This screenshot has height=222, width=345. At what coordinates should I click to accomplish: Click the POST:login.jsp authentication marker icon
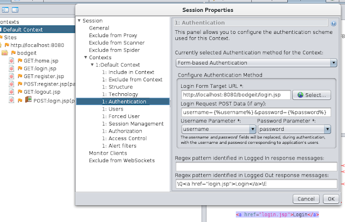click(28, 100)
